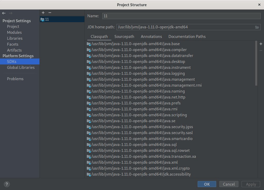
Task: Click the folder icon beside java.desktop
Action: (89, 62)
